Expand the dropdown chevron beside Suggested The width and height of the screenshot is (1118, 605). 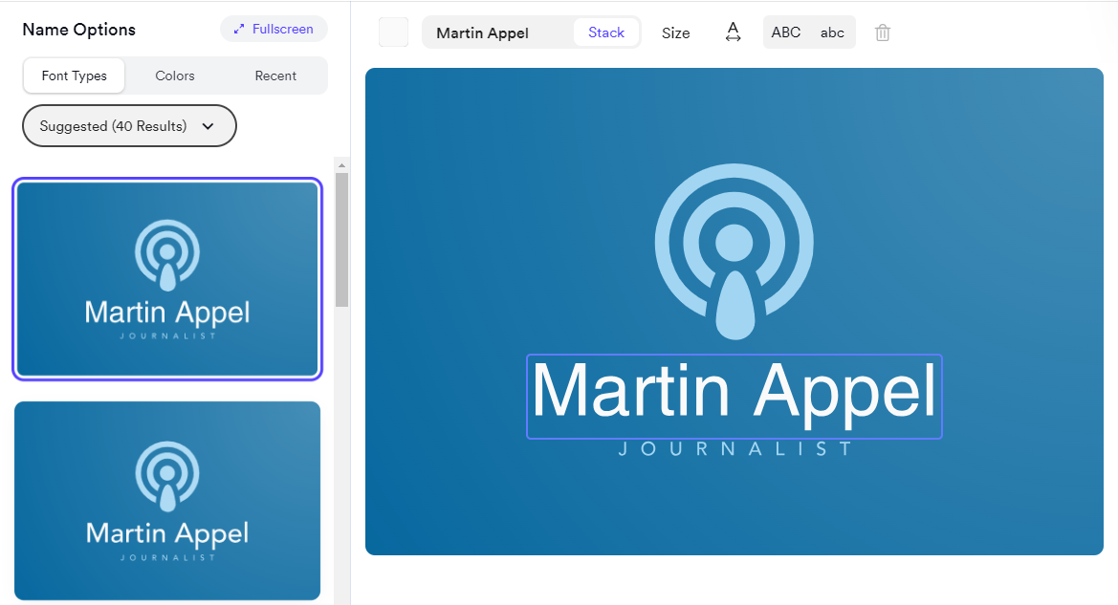coord(208,126)
